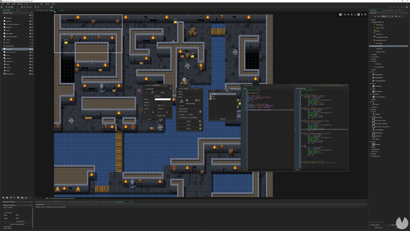This screenshot has height=231, width=410.
Task: Open the Build menu
Action: click(x=13, y=4)
